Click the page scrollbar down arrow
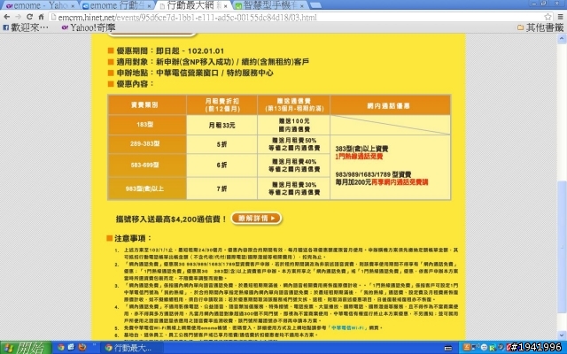This screenshot has width=567, height=354. pyautogui.click(x=562, y=336)
